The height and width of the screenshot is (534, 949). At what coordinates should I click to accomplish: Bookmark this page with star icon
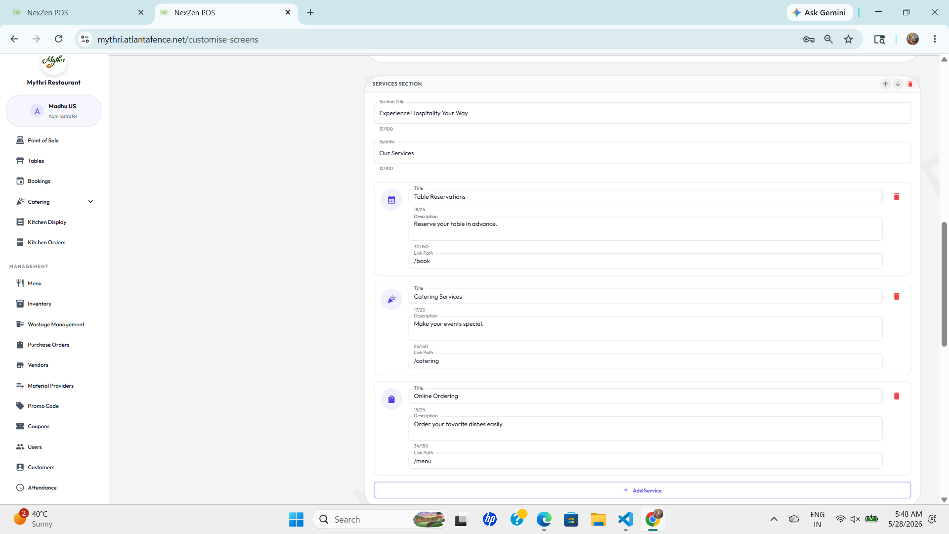tap(848, 39)
